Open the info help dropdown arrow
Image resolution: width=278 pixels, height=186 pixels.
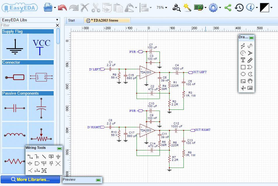pyautogui.click(x=257, y=8)
